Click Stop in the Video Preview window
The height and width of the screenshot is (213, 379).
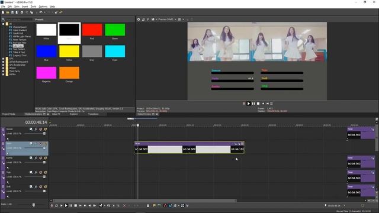258,104
